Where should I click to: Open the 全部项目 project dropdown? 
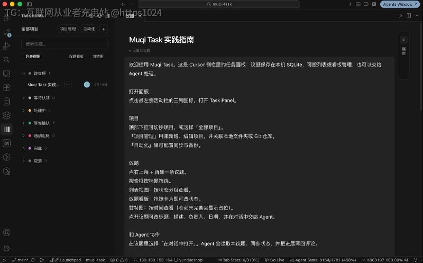point(32,29)
